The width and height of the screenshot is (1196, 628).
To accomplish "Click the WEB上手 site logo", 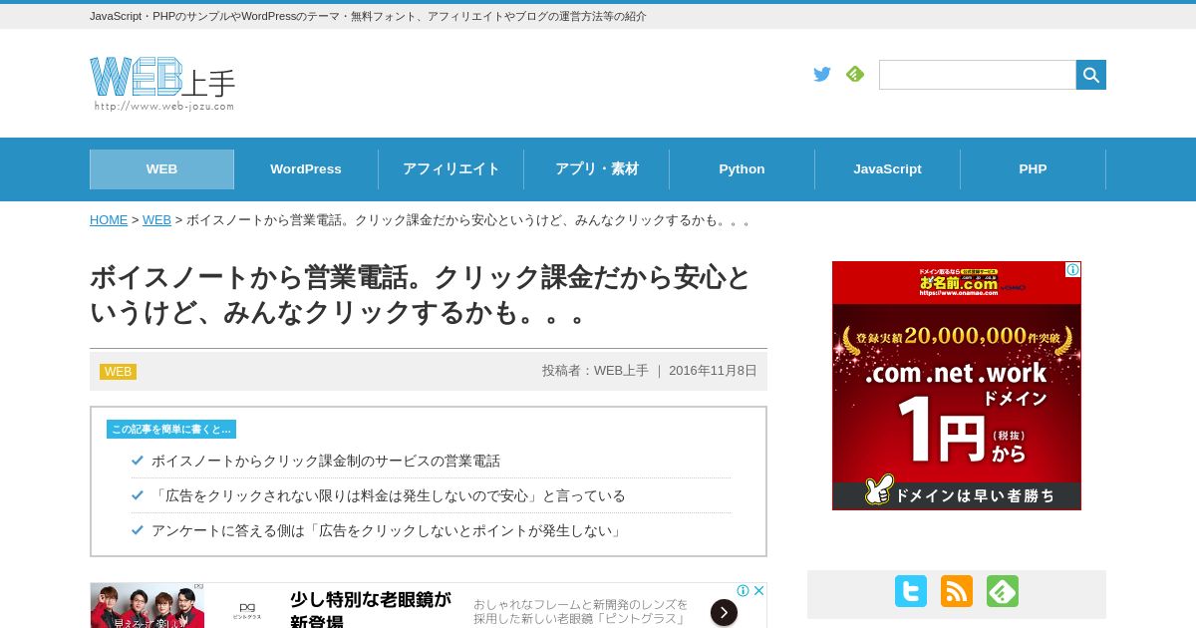I will click(162, 84).
